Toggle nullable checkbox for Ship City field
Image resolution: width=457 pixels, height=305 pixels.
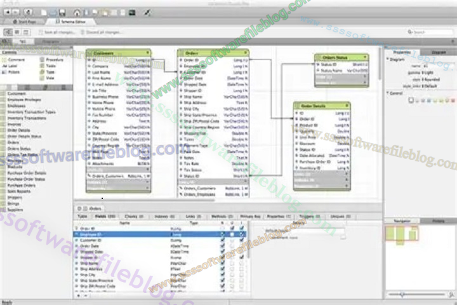pyautogui.click(x=222, y=274)
